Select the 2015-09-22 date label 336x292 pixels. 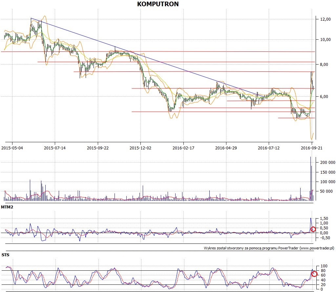point(98,148)
